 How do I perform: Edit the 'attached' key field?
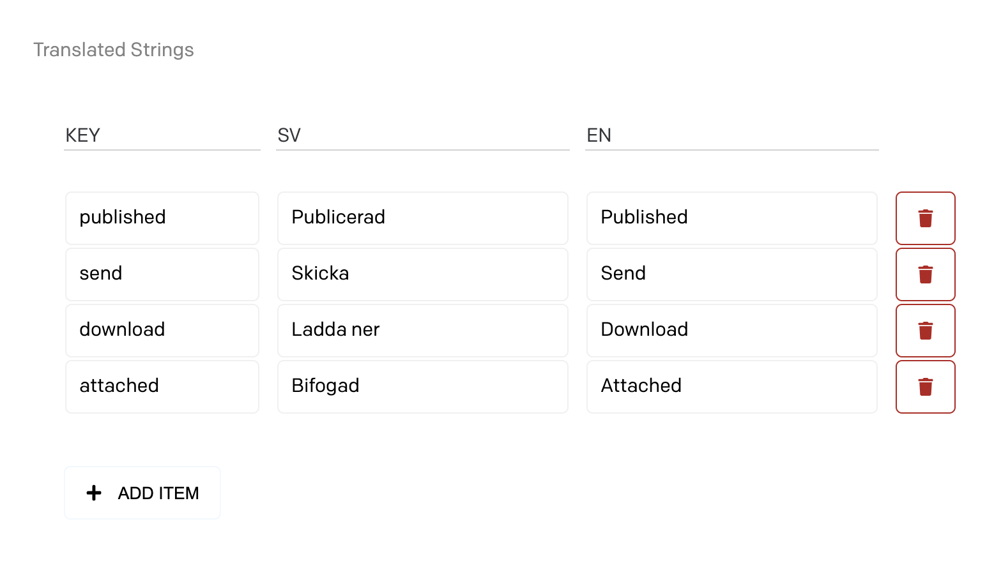[162, 387]
